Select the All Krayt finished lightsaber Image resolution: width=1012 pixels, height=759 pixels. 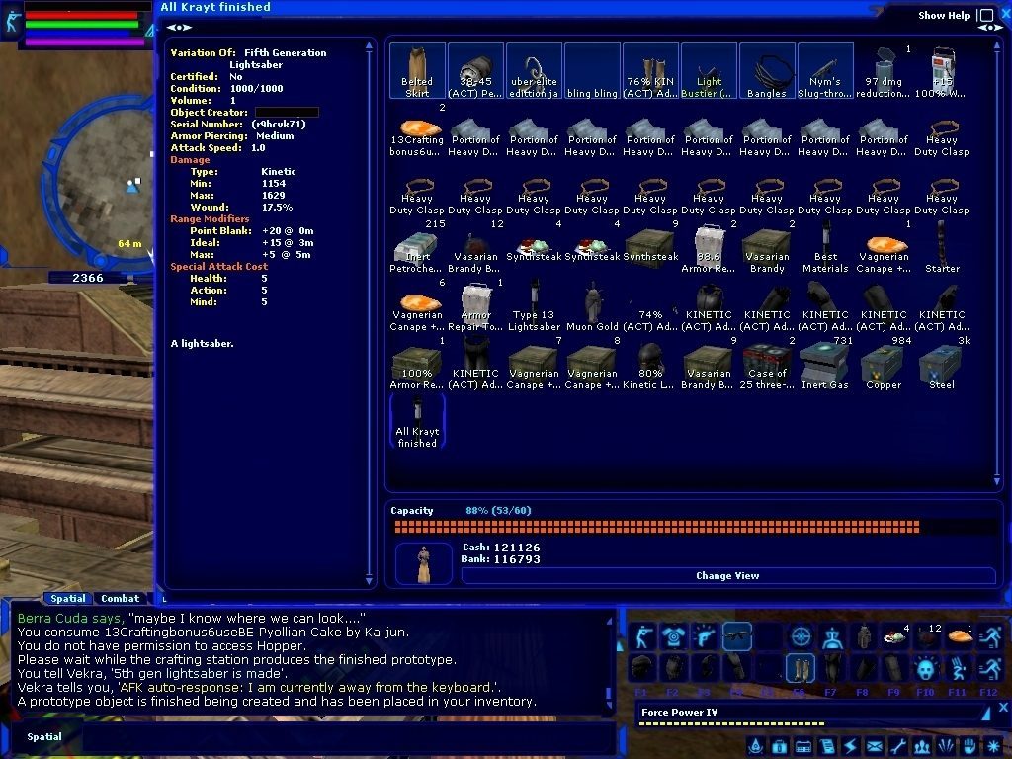point(418,423)
